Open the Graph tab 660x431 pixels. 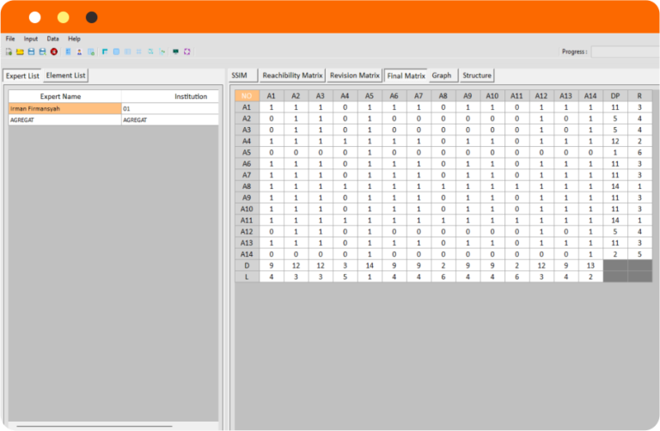click(x=443, y=76)
